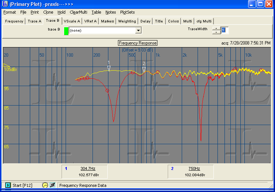Click marker 2 triangle on the plot

[144, 69]
